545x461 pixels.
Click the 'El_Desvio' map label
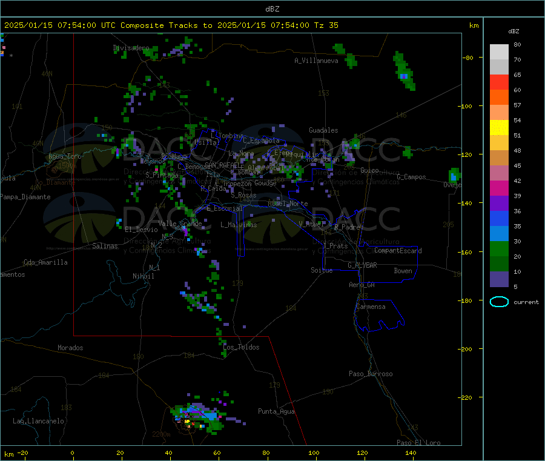[142, 230]
